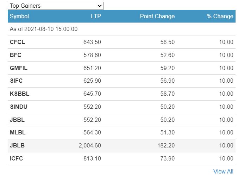Click the Symbol column header
Image resolution: width=244 pixels, height=183 pixels.
tap(19, 16)
